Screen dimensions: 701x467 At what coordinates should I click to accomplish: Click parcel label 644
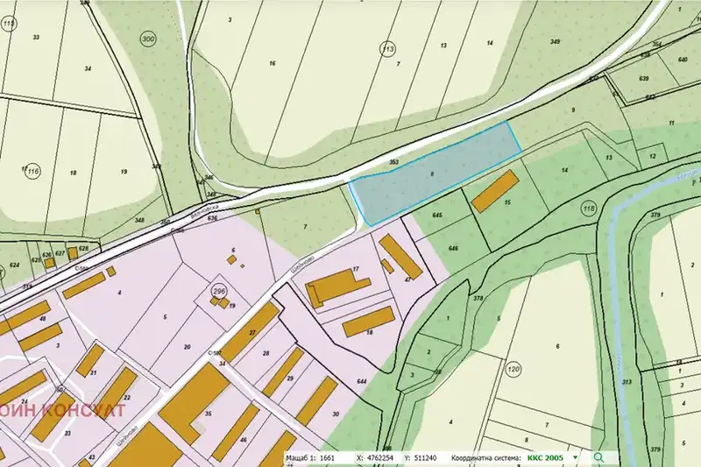pyautogui.click(x=362, y=381)
